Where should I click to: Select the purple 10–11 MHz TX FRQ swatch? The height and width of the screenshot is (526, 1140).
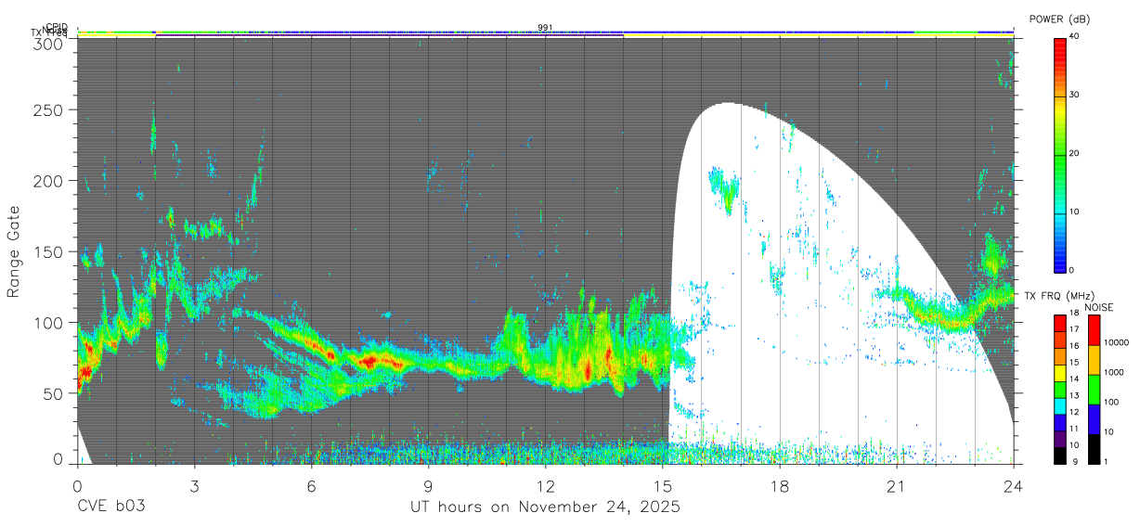1059,439
